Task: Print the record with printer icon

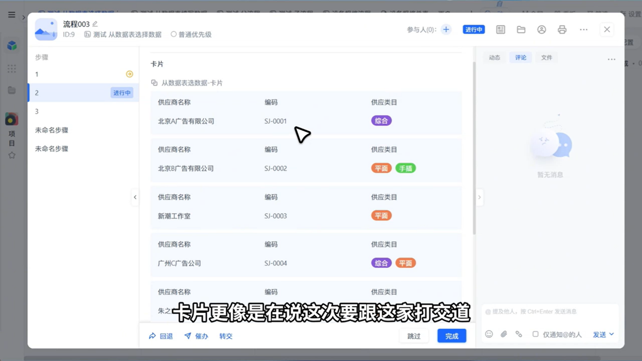Action: 562,30
